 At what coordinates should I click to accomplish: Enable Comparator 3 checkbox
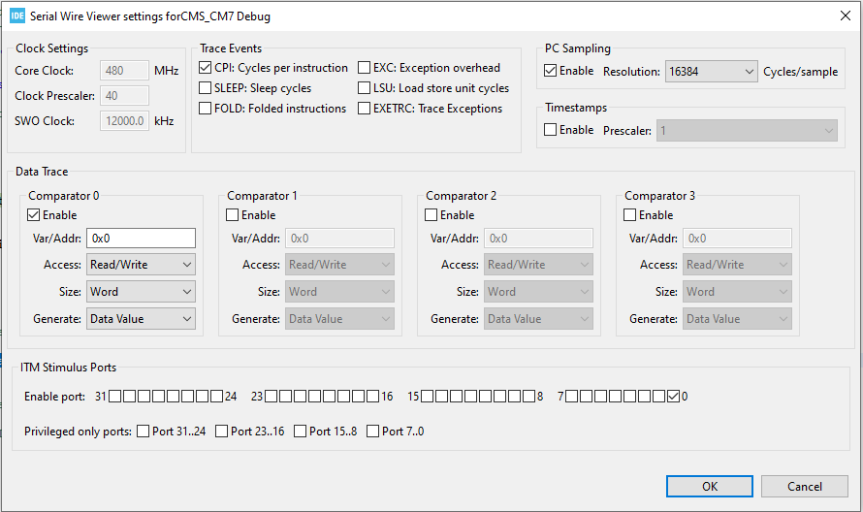coord(630,215)
